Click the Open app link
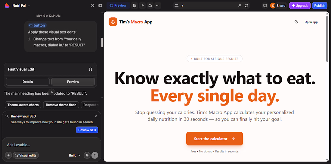 pos(311,22)
